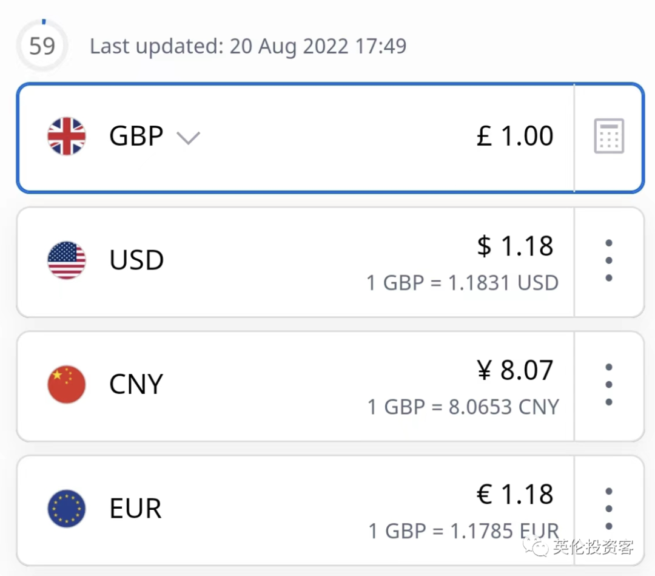Click the € 1.18 converted amount
655x576 pixels.
coord(515,495)
